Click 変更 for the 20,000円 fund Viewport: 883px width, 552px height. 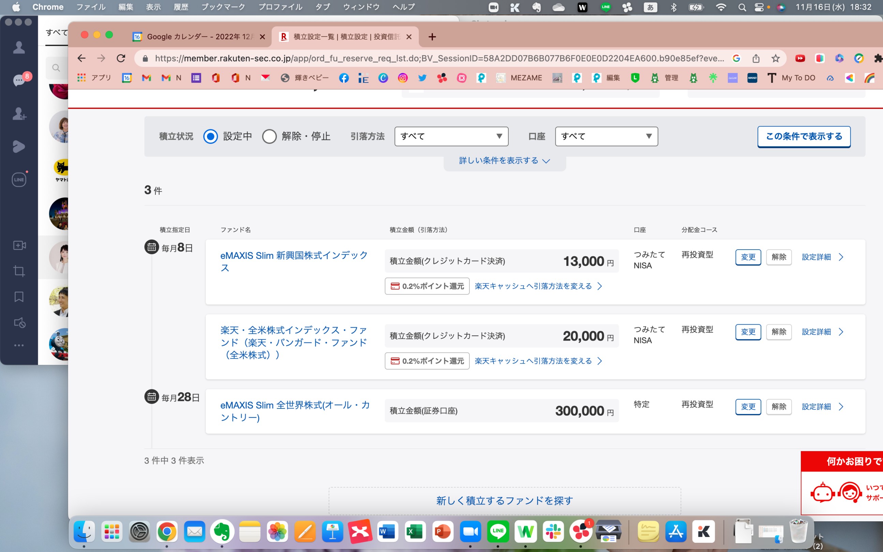(748, 332)
